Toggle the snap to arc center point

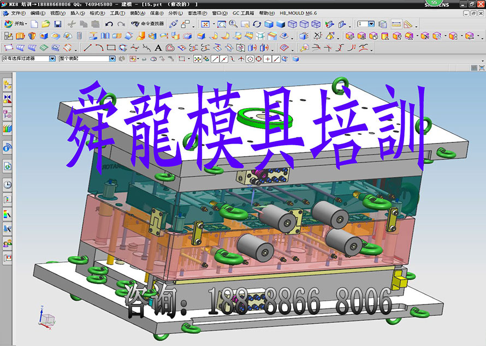pos(250,59)
